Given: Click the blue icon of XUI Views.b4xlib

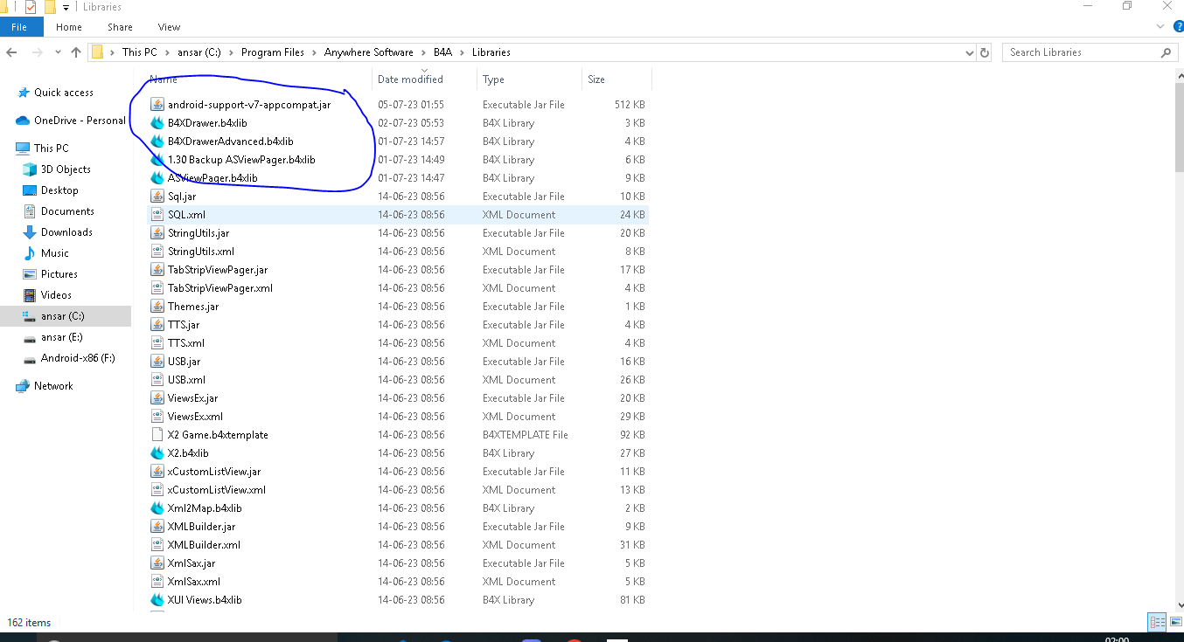Looking at the screenshot, I should click(157, 600).
